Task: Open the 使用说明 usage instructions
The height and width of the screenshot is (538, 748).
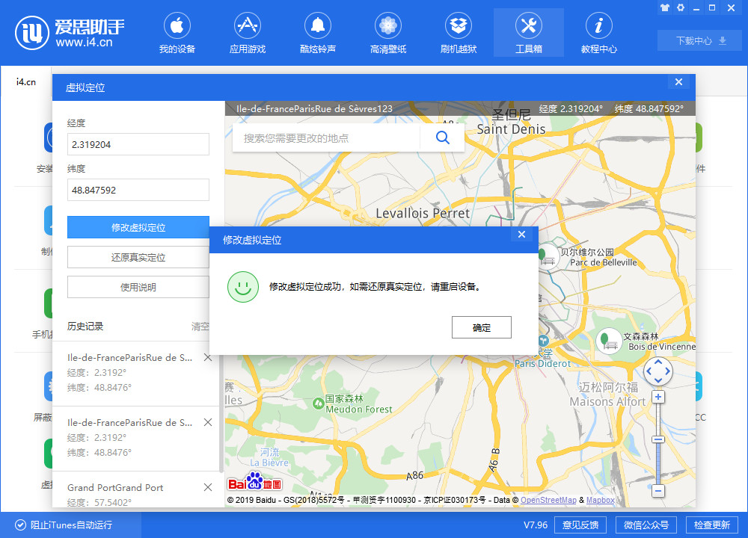Action: 138,286
